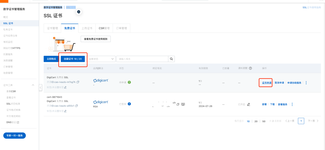Click help icon next to 通知提醒
The height and width of the screenshot is (150, 325).
pyautogui.click(x=250, y=68)
